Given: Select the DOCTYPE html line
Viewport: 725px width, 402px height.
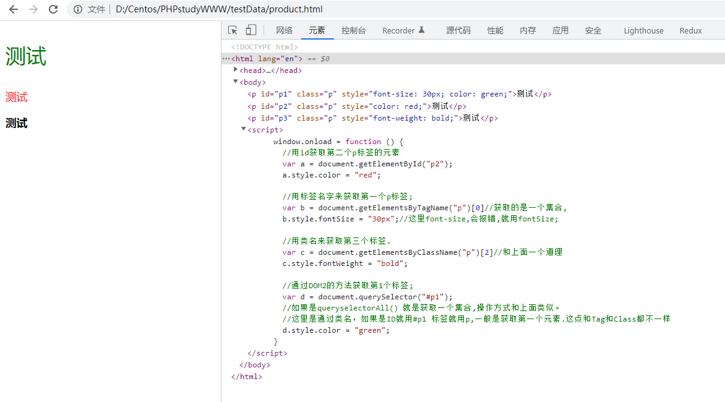Looking at the screenshot, I should click(x=265, y=47).
